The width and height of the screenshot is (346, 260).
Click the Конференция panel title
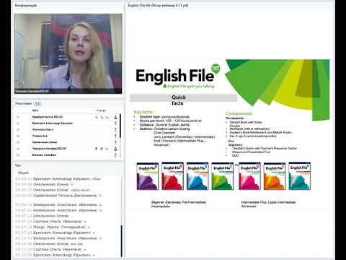pos(26,5)
